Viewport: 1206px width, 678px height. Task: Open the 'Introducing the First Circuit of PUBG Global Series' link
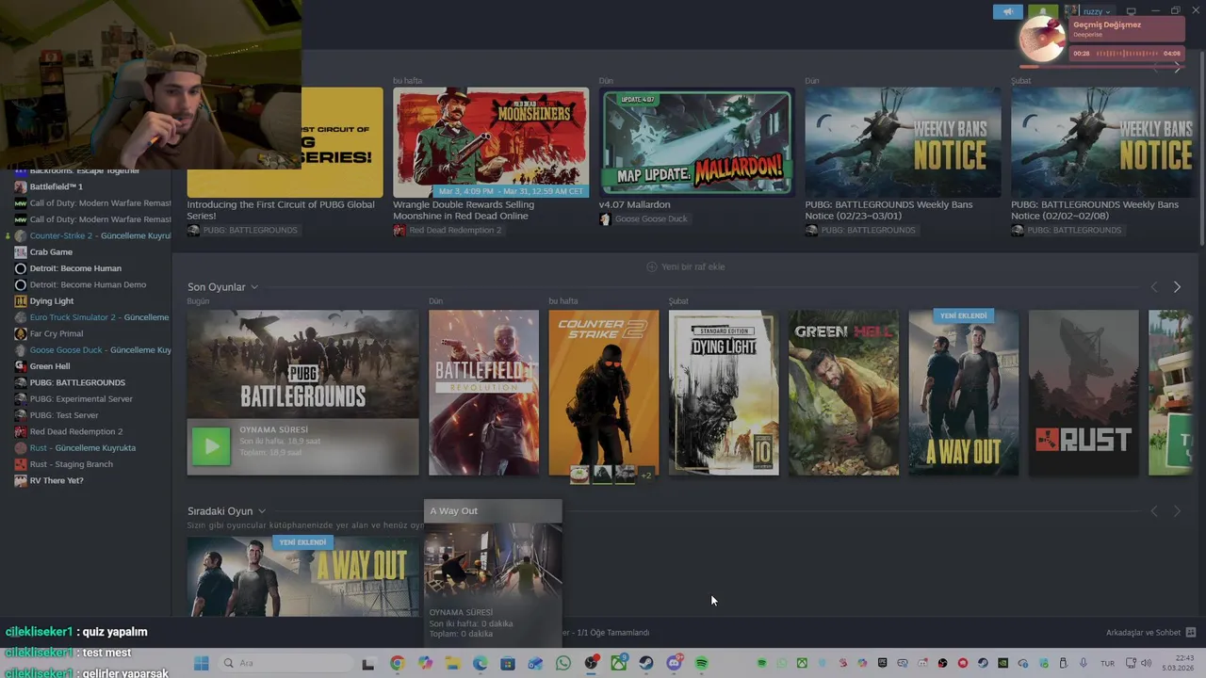281,210
